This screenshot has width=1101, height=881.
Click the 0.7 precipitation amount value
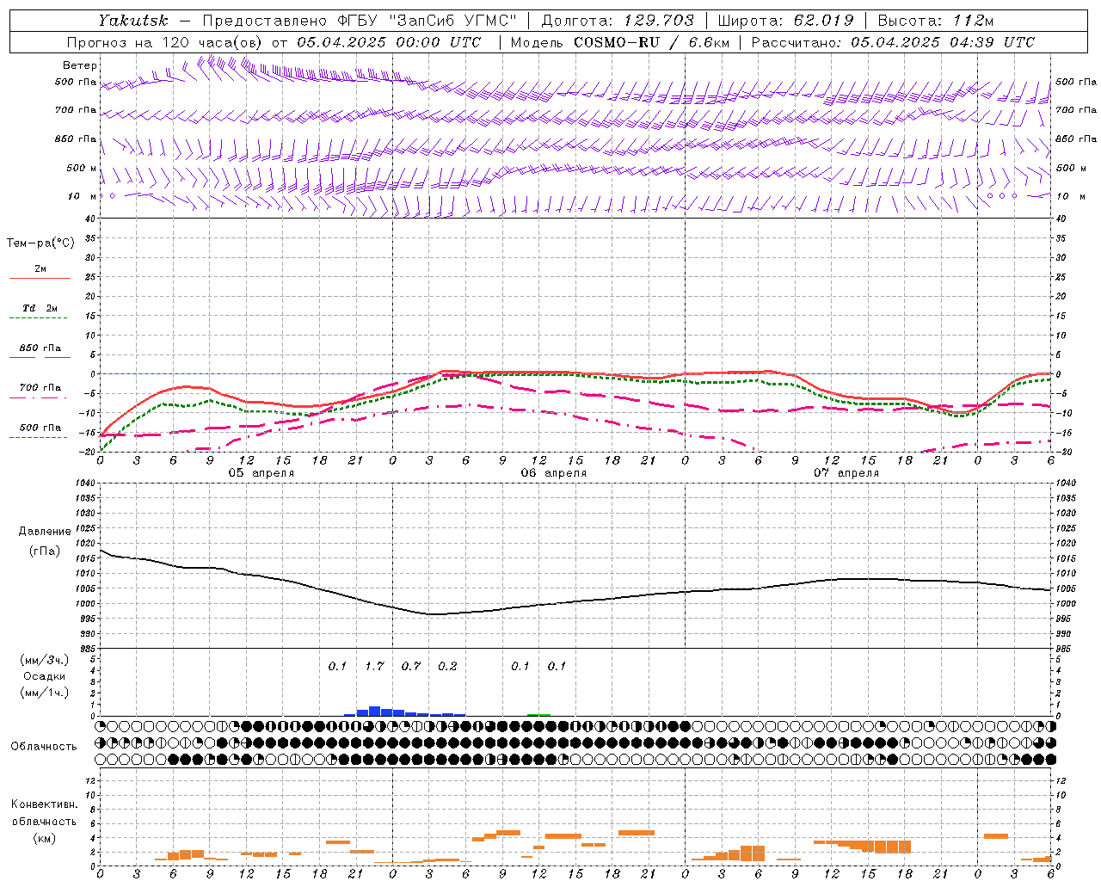click(x=411, y=667)
